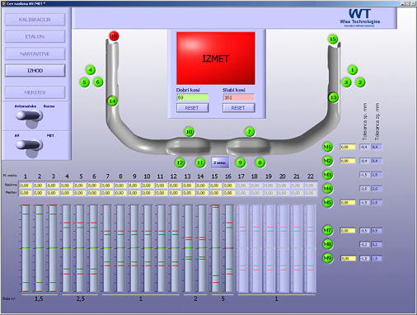Viewport: 417px width, 315px height.
Task: Select the M1 measurement indicator
Action: 327,147
